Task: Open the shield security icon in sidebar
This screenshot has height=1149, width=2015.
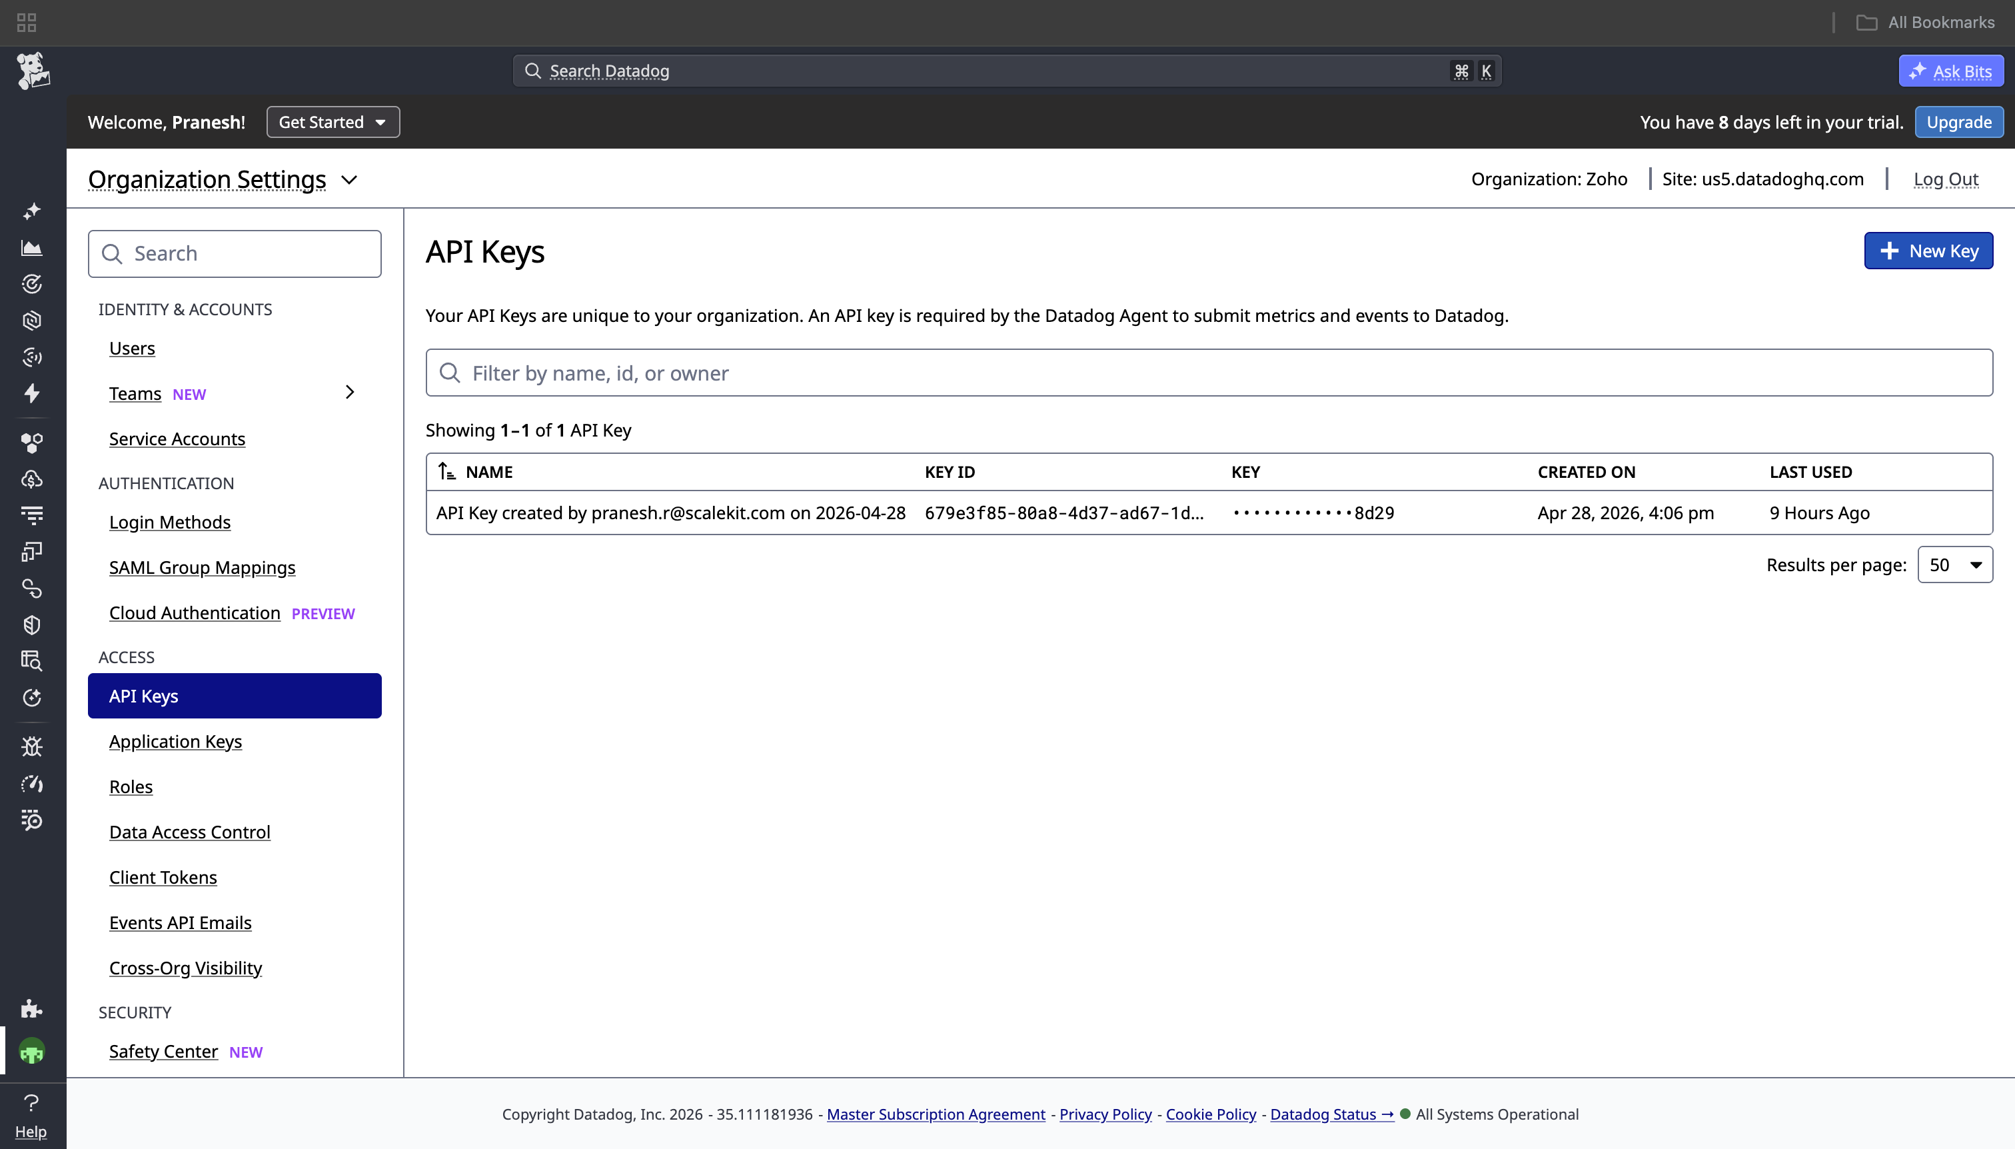Action: (x=31, y=624)
